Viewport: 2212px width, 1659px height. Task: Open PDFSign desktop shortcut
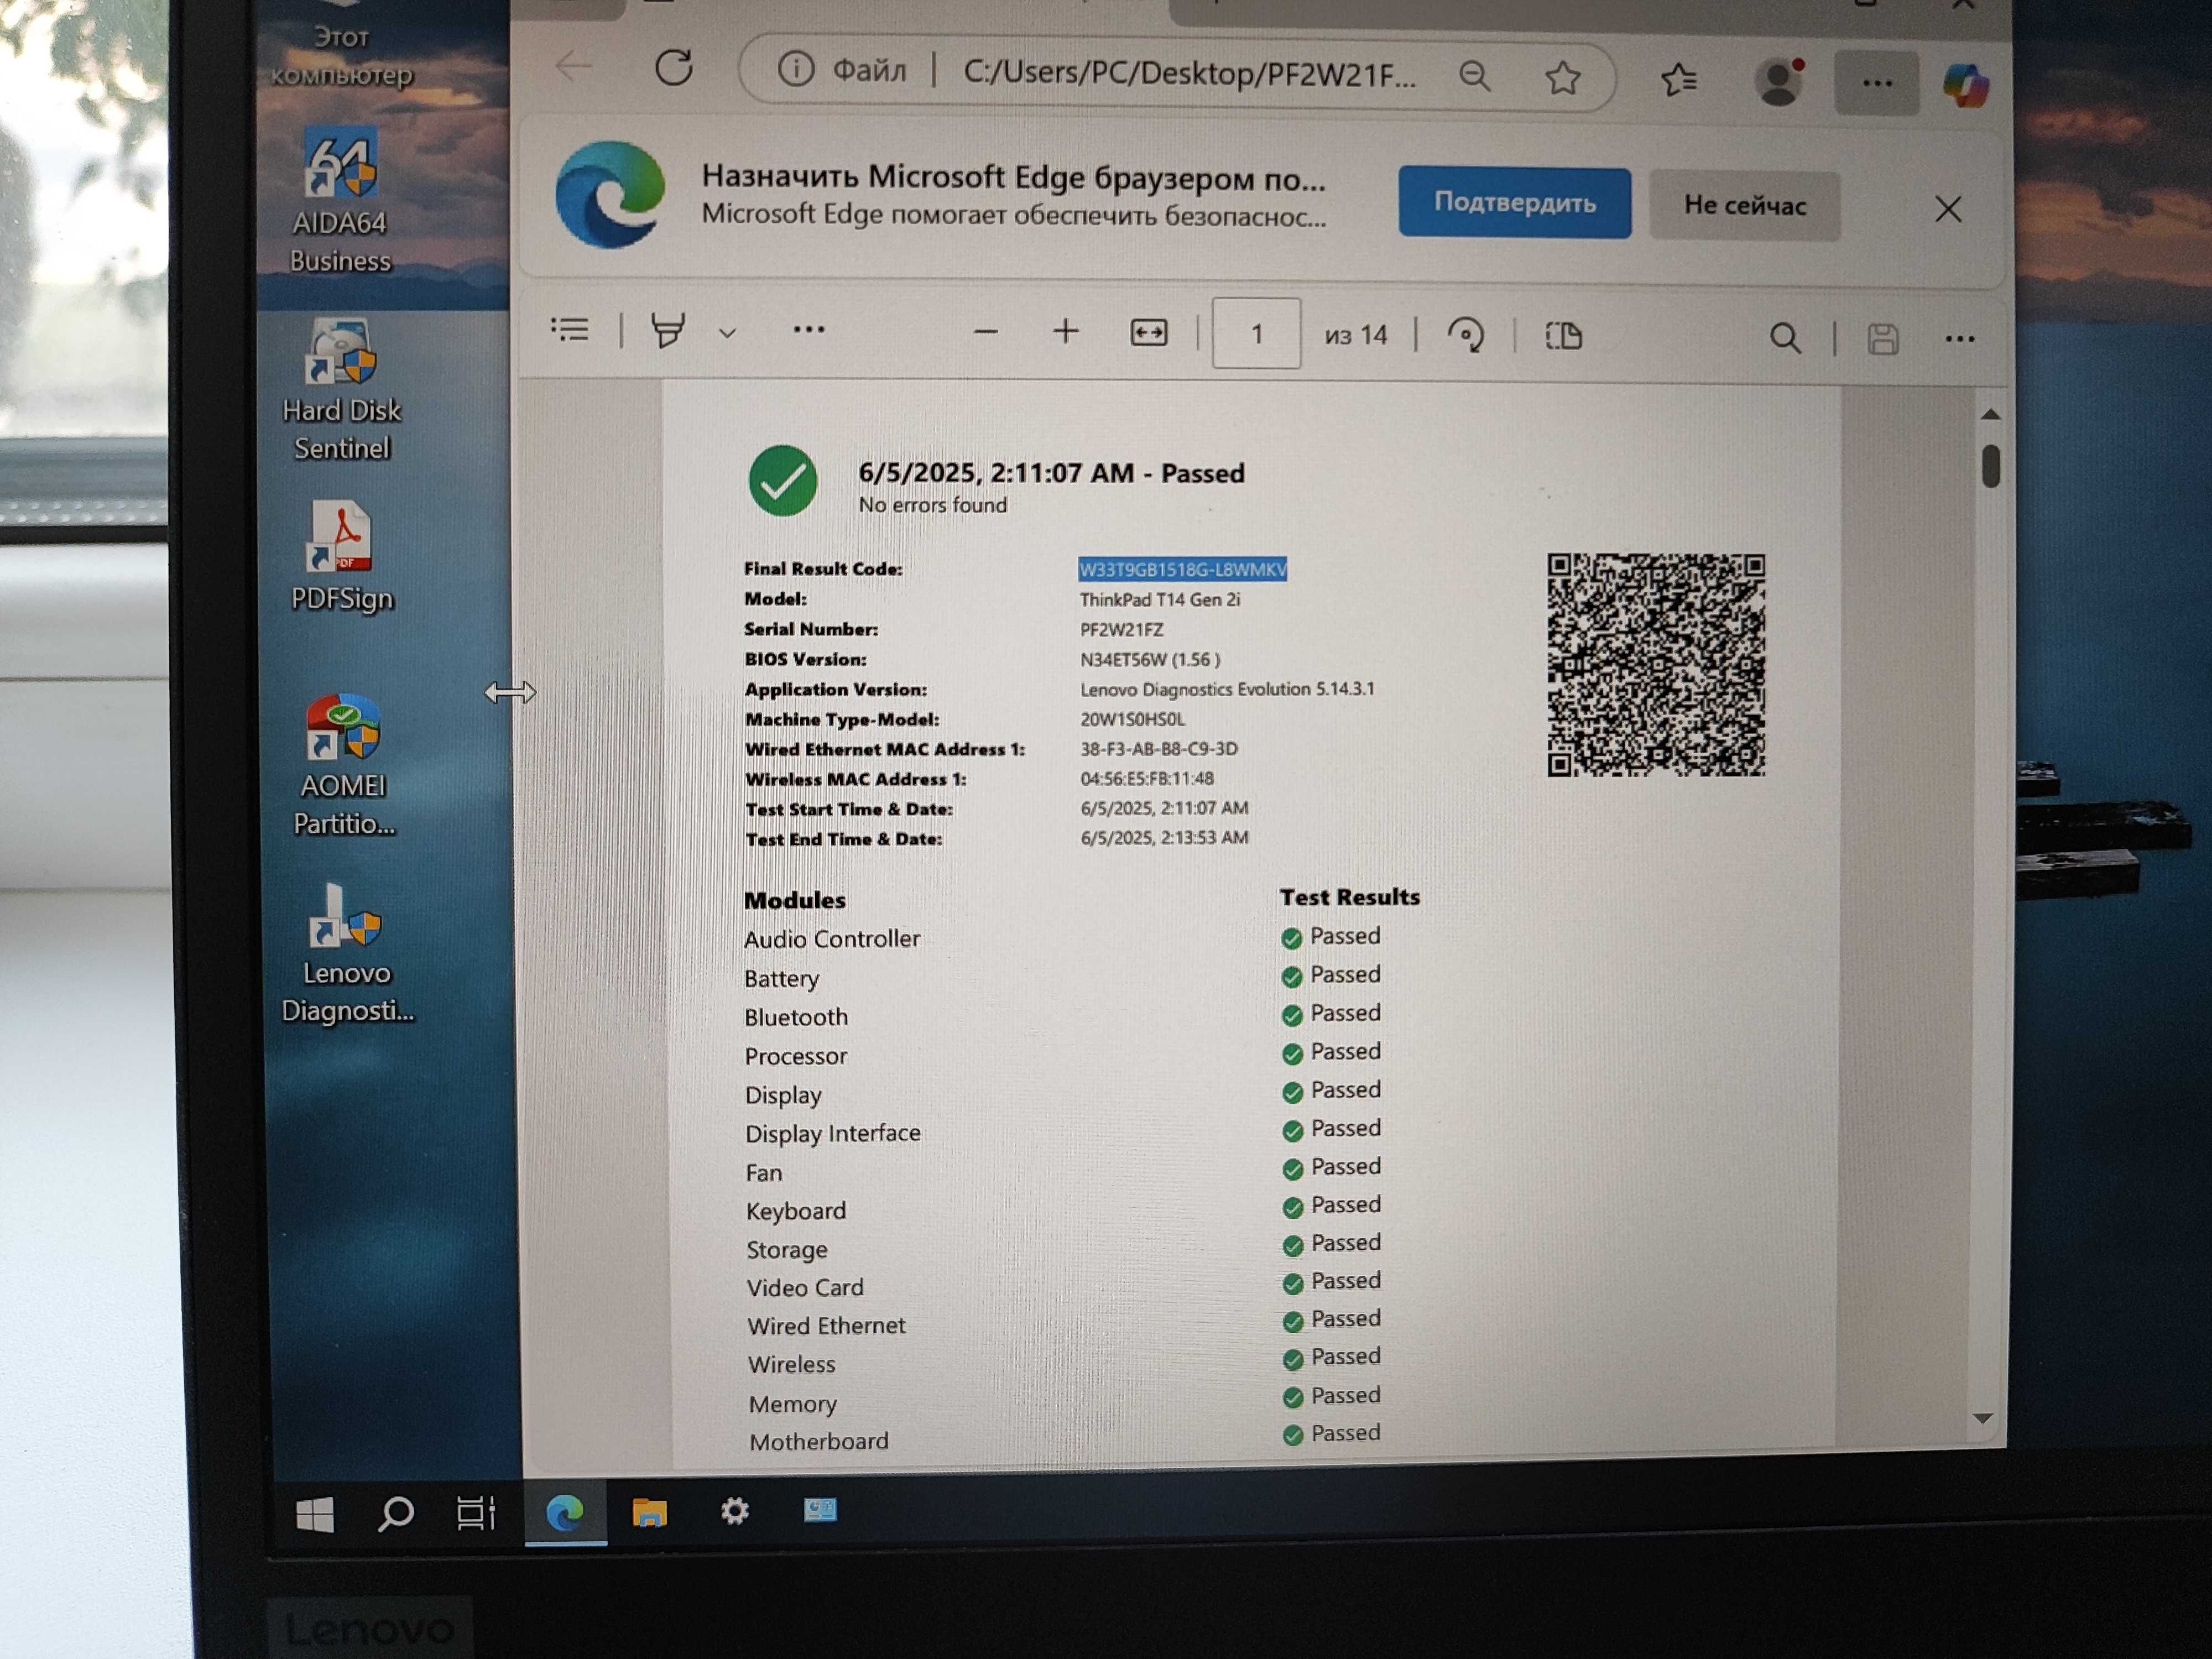(342, 557)
